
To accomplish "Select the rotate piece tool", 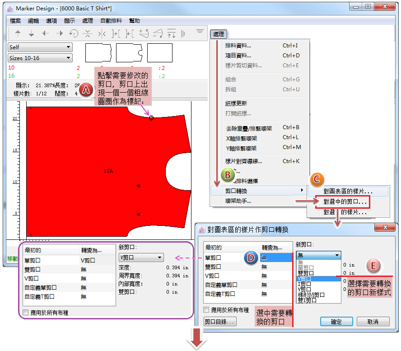I will pos(74,33).
